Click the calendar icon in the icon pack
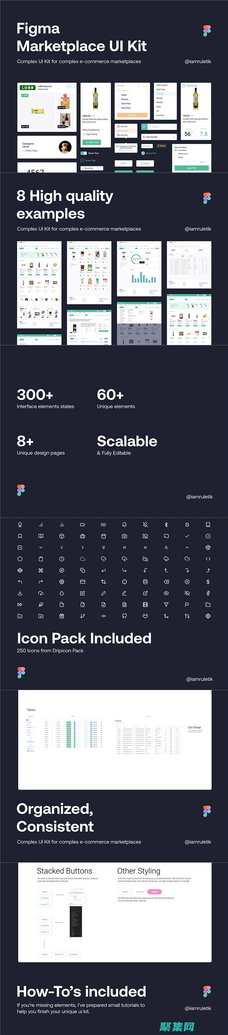This screenshot has height=1035, width=228. (103, 536)
